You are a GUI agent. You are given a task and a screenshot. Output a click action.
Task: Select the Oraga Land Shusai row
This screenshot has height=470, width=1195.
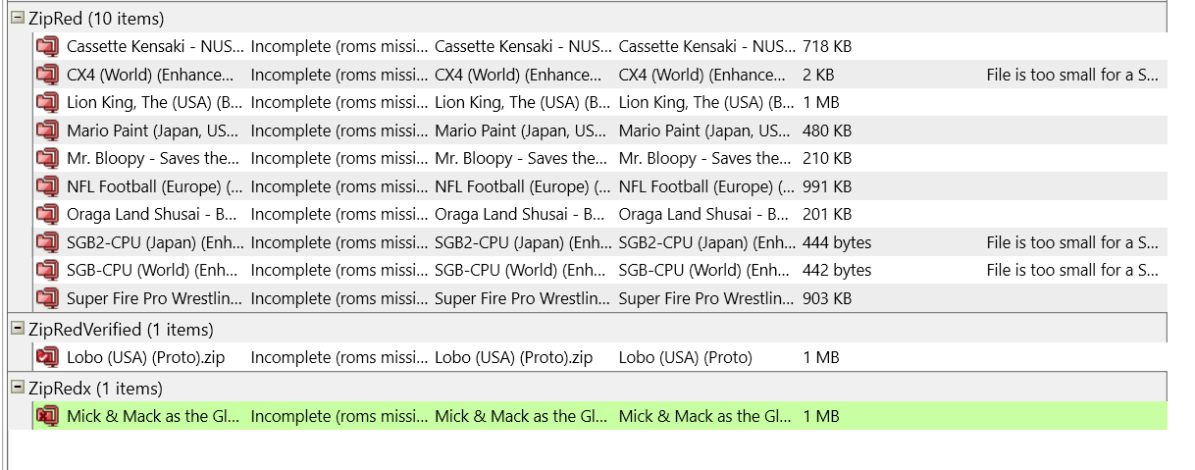(599, 214)
